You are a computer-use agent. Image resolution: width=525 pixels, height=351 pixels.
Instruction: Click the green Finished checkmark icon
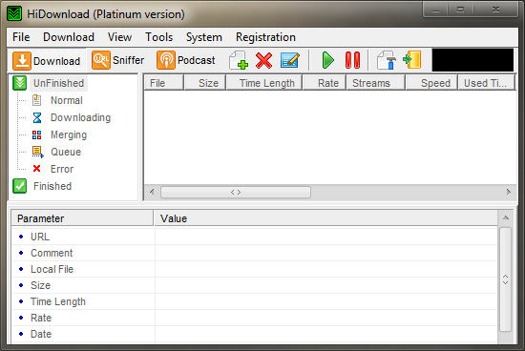point(19,186)
